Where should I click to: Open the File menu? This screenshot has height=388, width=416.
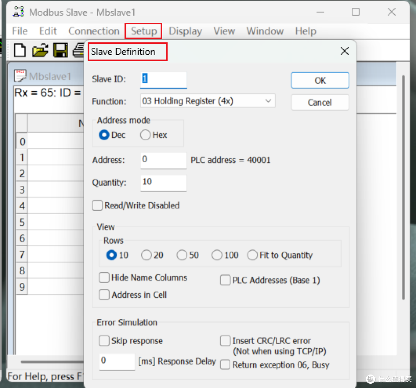[x=20, y=31]
